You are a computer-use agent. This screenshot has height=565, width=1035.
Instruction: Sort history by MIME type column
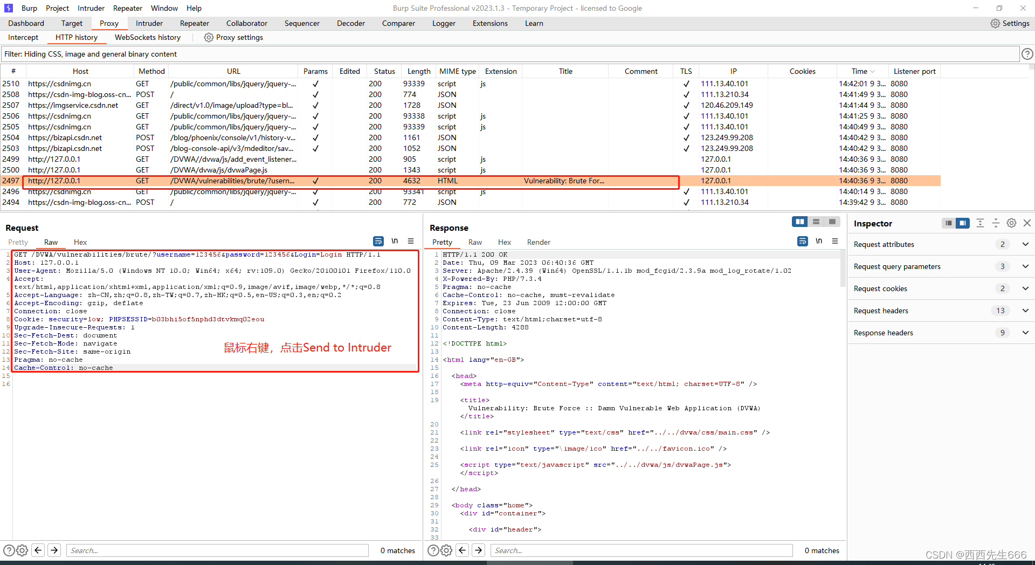(458, 71)
